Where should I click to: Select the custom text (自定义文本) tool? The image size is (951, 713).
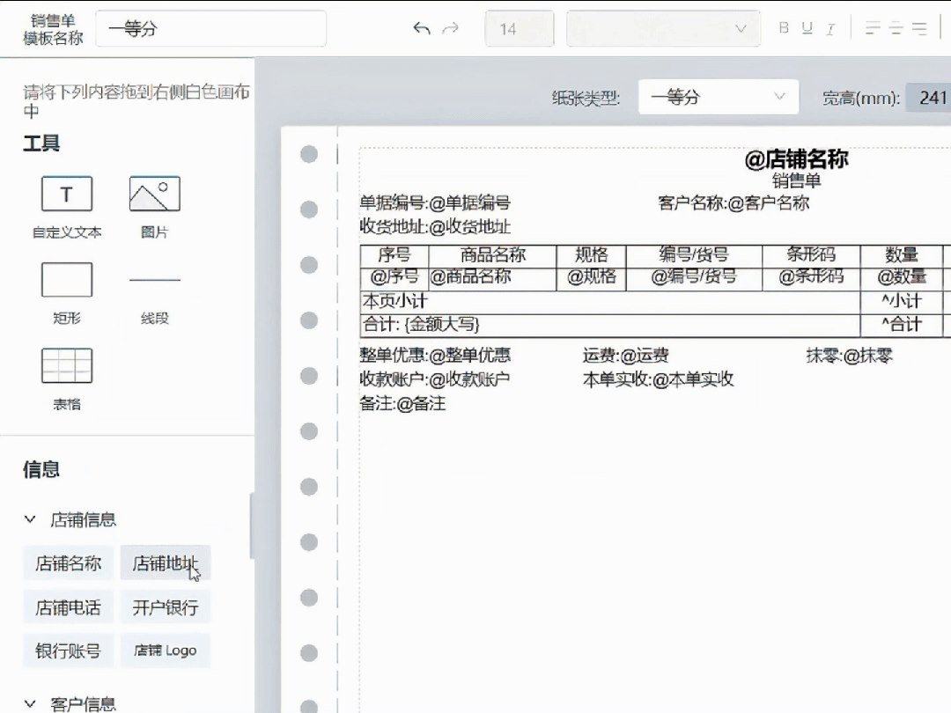pyautogui.click(x=67, y=208)
